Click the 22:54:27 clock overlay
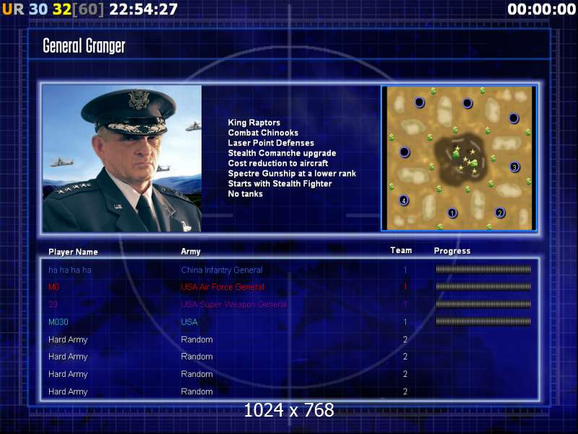The width and height of the screenshot is (578, 434). pos(144,9)
